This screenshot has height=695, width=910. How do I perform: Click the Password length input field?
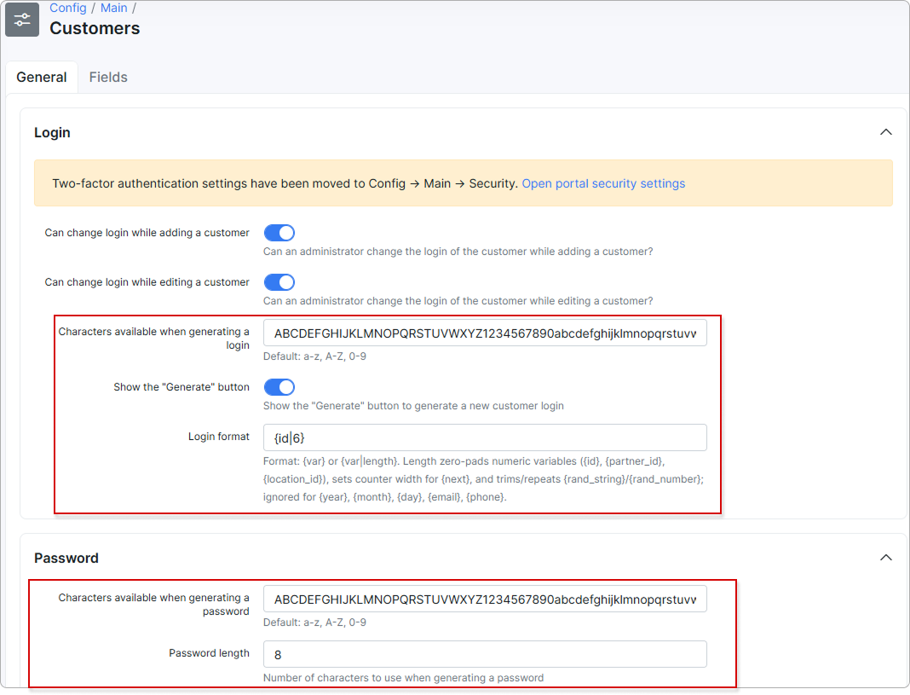point(485,654)
